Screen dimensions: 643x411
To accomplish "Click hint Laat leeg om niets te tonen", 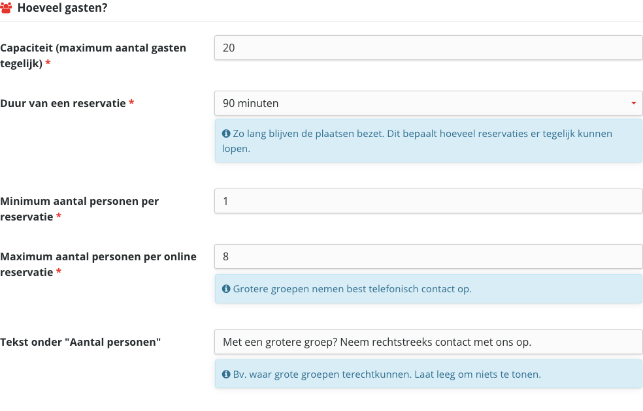I will (x=478, y=374).
